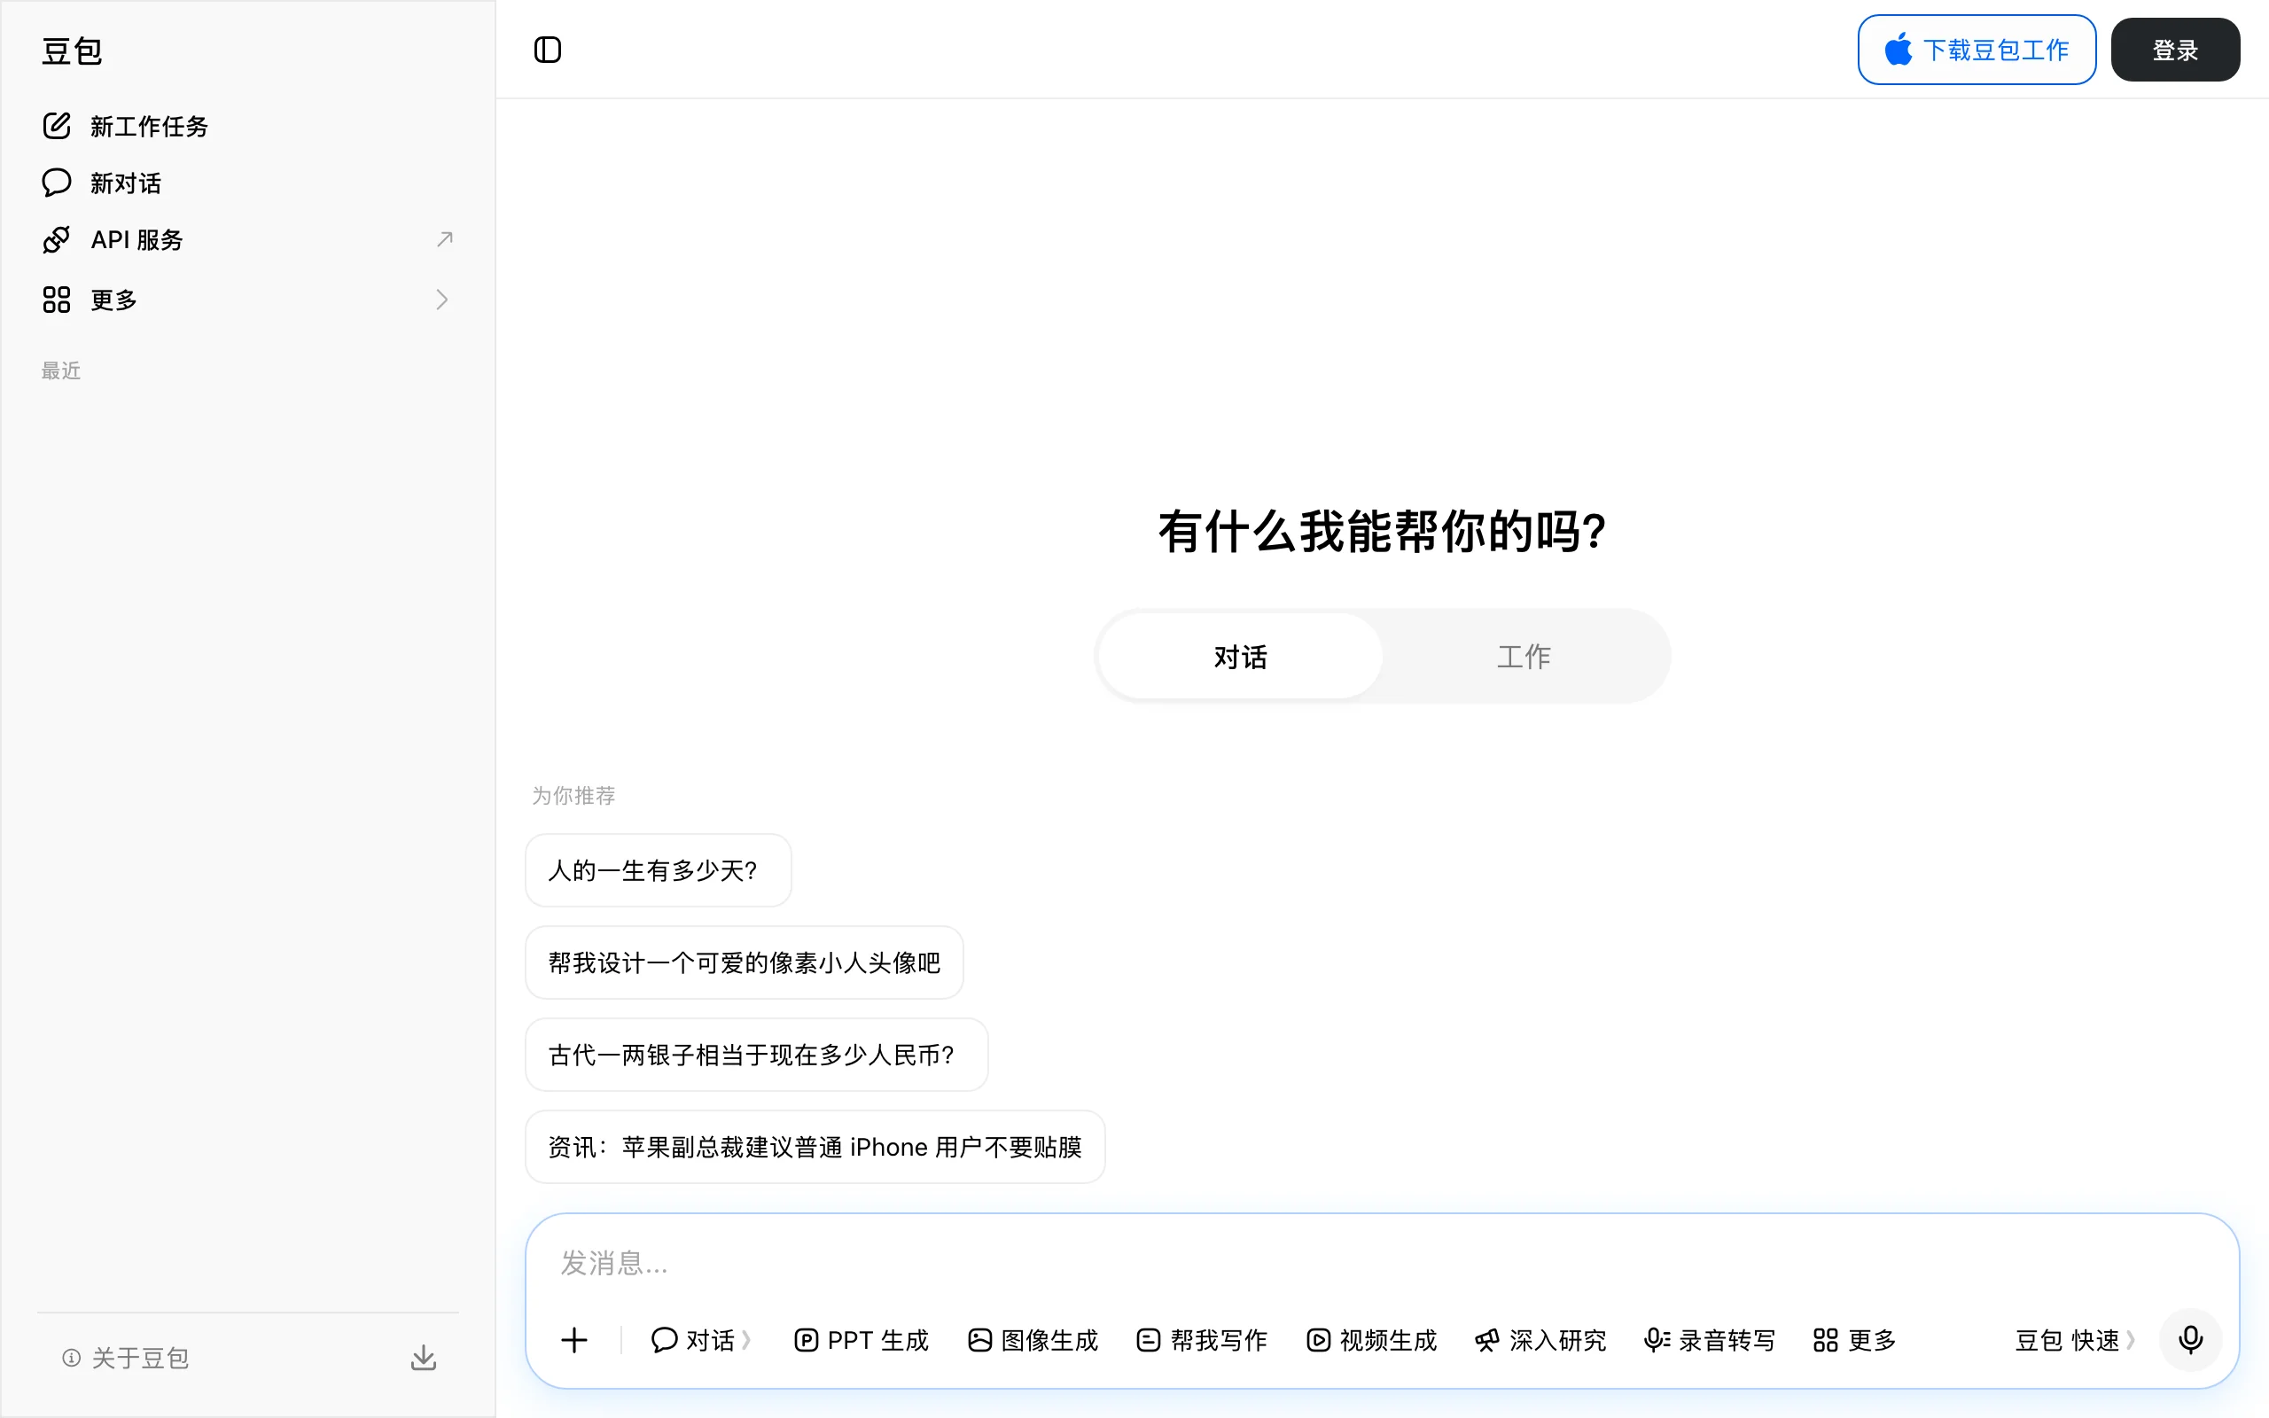Open 更多 tools in input toolbar
Screen dimensions: 2269x1418
(x=1854, y=1340)
